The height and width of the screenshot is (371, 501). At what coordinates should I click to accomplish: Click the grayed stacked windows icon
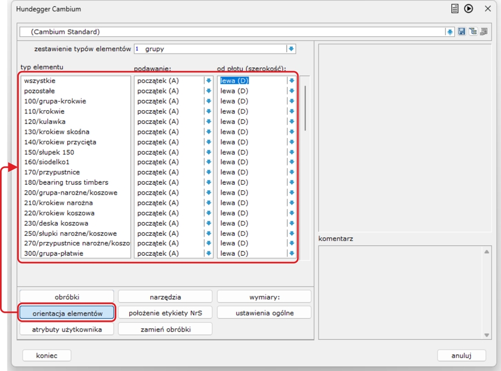(x=483, y=32)
